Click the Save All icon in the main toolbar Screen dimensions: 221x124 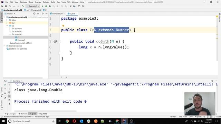pos(6,6)
